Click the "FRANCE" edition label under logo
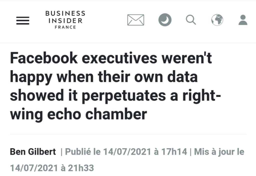 pyautogui.click(x=65, y=27)
